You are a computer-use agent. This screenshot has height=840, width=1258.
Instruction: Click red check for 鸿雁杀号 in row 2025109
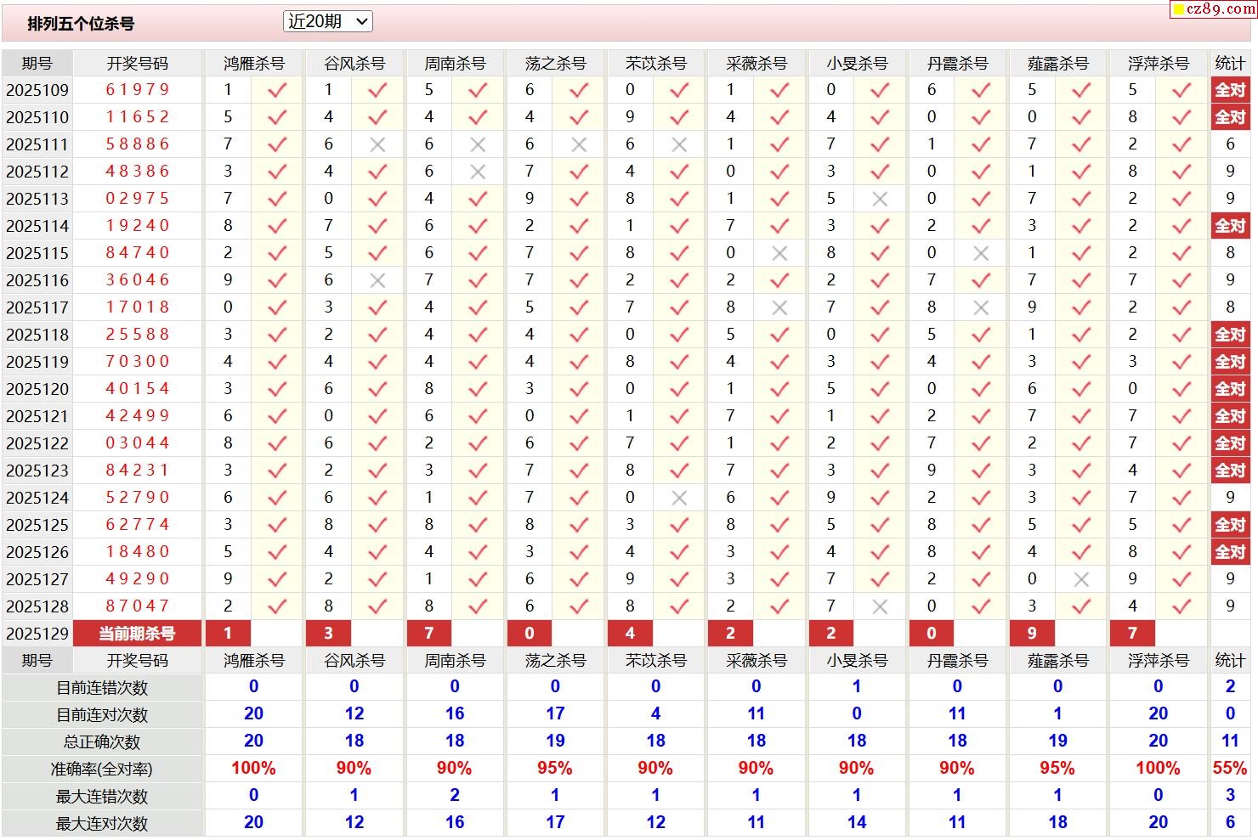pyautogui.click(x=277, y=90)
